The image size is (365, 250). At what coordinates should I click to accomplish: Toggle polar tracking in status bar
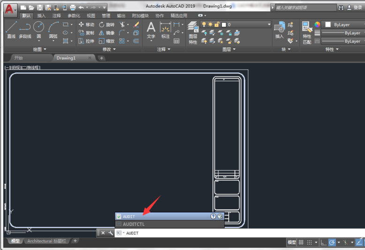point(332,242)
